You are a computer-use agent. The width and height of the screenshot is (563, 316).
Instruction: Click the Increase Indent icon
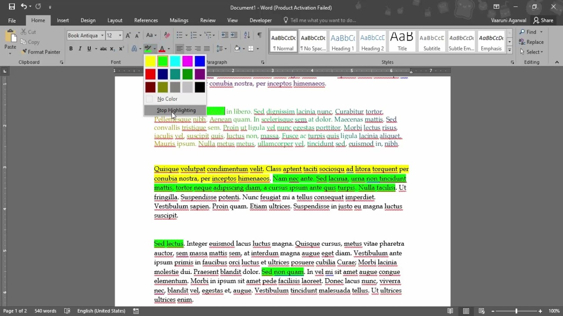tap(234, 35)
